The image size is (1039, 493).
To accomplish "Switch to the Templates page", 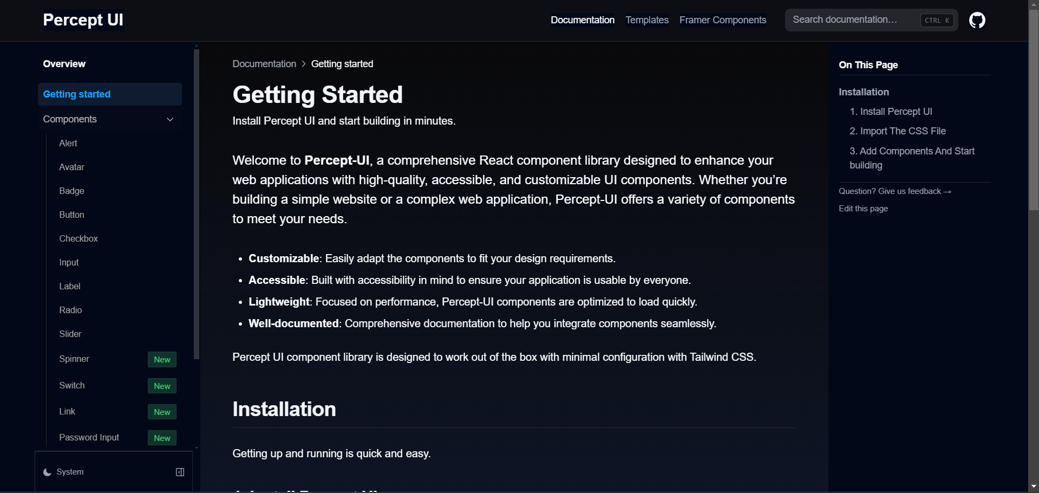I will (x=646, y=20).
